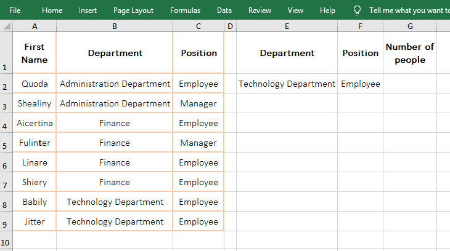Click the 'Department' header in column B
The height and width of the screenshot is (251, 450).
click(x=115, y=52)
